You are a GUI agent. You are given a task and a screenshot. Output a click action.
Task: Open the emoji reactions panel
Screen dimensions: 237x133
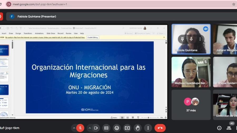click(117, 128)
